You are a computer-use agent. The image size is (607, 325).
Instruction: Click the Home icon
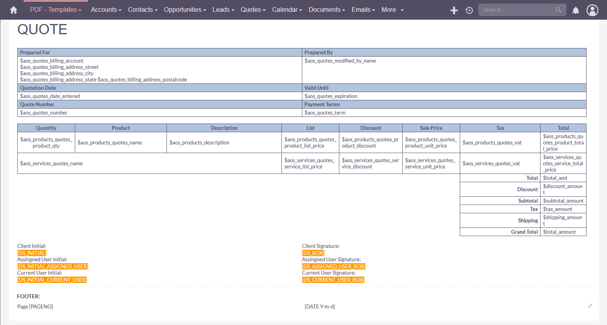[13, 9]
